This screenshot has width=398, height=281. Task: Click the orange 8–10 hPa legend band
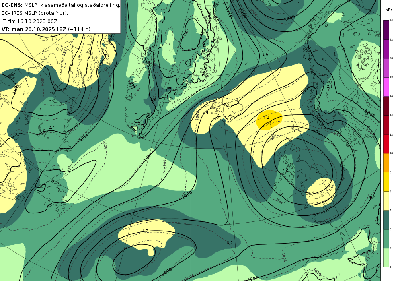click(386, 163)
